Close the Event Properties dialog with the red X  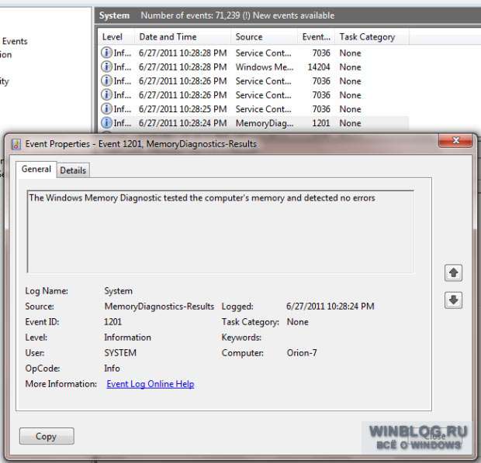pyautogui.click(x=455, y=141)
